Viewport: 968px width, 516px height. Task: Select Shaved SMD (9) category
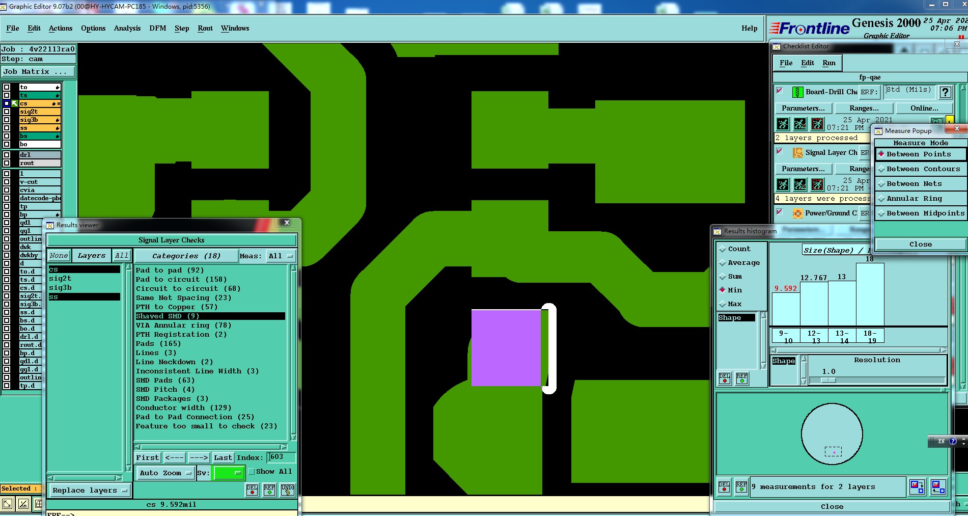[x=210, y=316]
